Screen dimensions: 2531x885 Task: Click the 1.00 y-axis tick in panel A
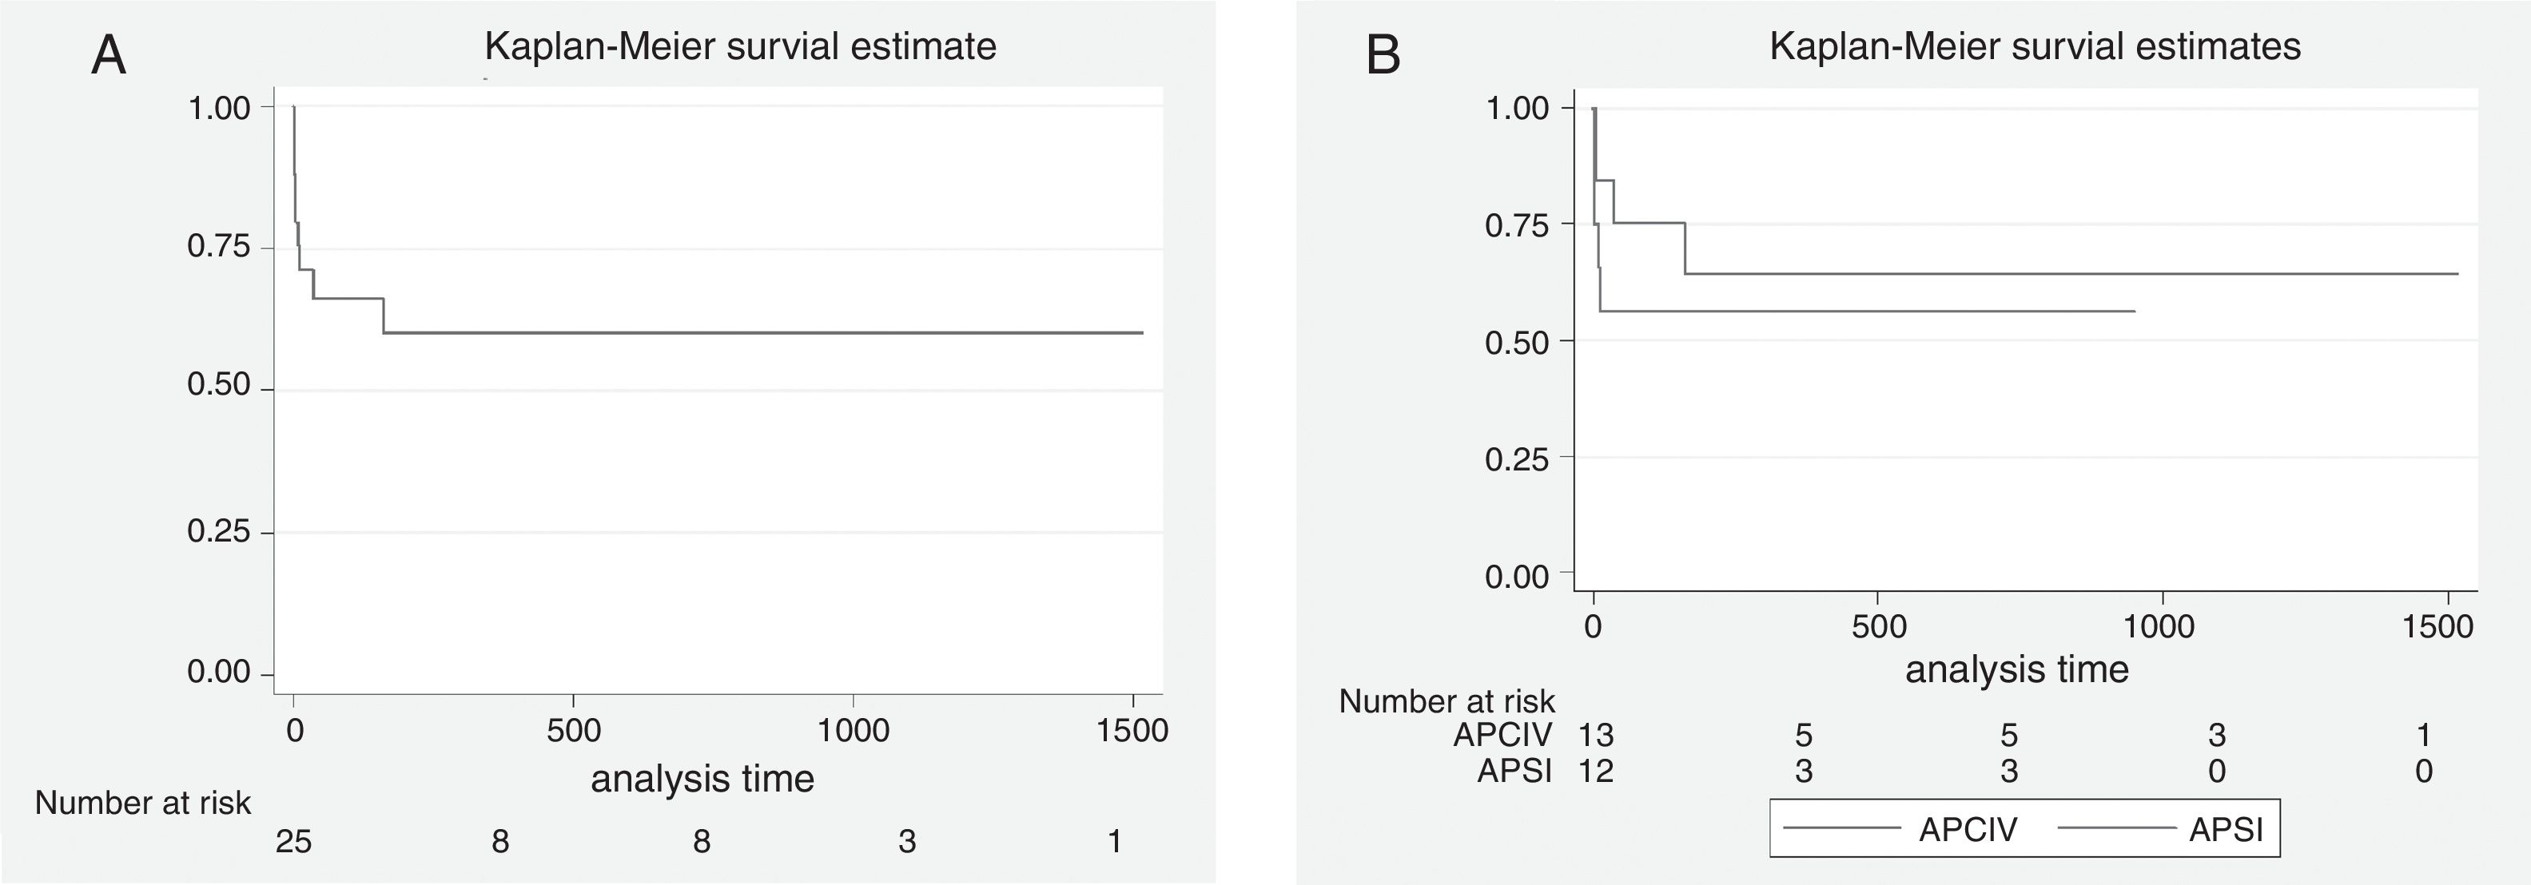click(x=219, y=107)
